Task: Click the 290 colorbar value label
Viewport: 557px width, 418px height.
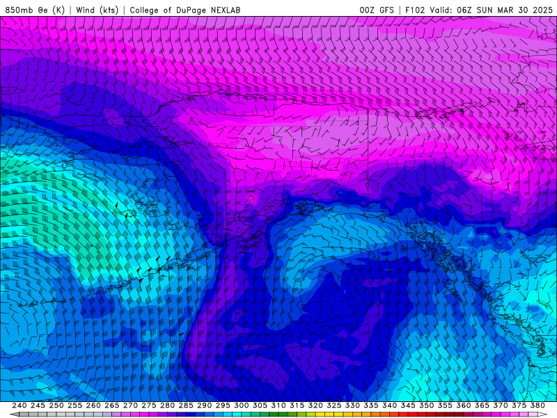Action: [x=204, y=405]
